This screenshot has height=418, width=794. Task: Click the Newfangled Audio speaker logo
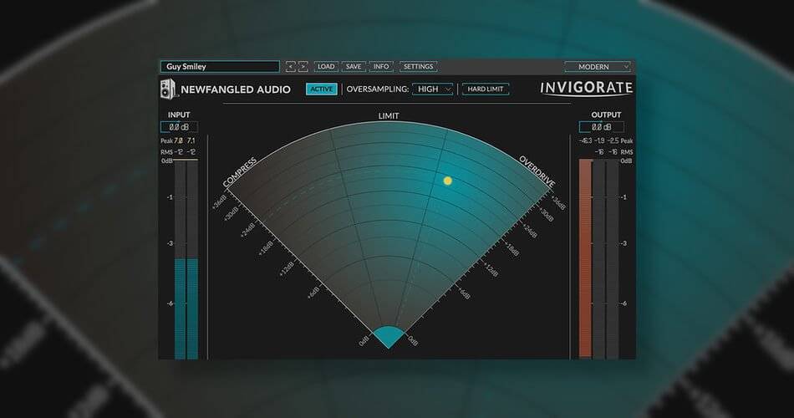[168, 89]
